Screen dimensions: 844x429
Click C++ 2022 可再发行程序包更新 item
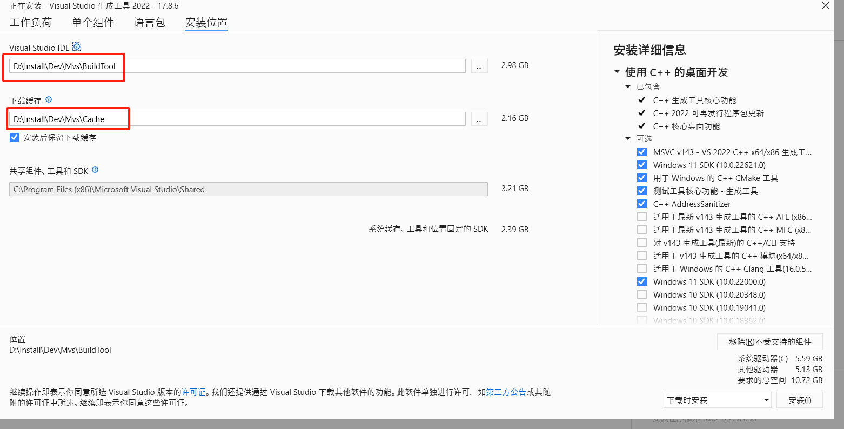708,113
